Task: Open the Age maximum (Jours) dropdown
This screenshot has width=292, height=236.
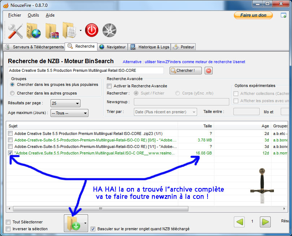Action: click(69, 113)
